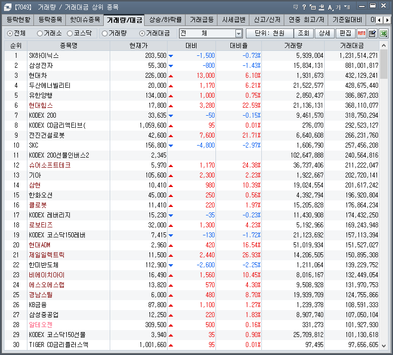This screenshot has height=355, width=393.
Task: Click the 조회 button
Action: (x=304, y=33)
